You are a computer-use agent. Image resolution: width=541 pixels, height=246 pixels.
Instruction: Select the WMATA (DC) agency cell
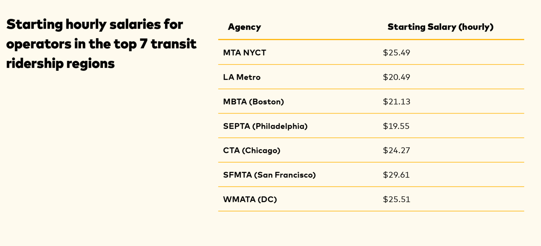coord(250,199)
